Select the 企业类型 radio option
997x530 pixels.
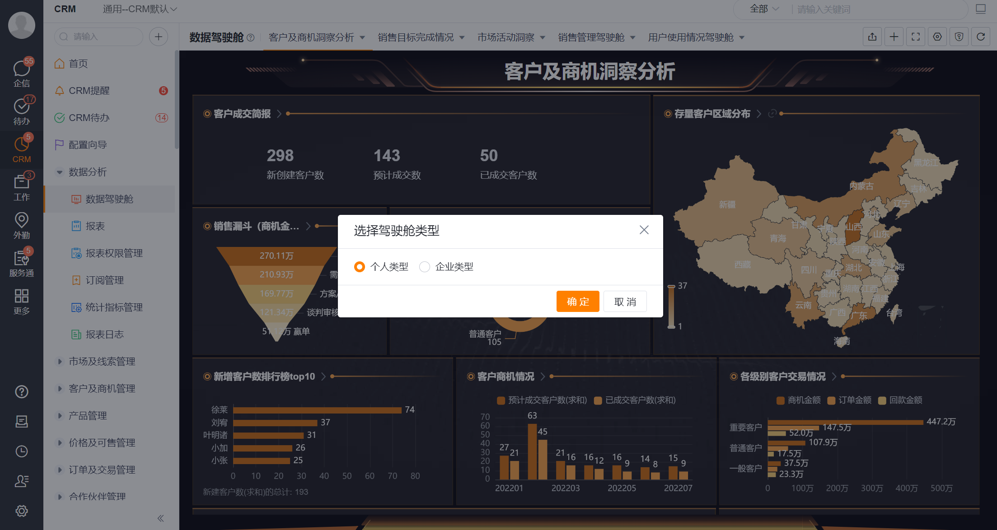[x=425, y=267]
